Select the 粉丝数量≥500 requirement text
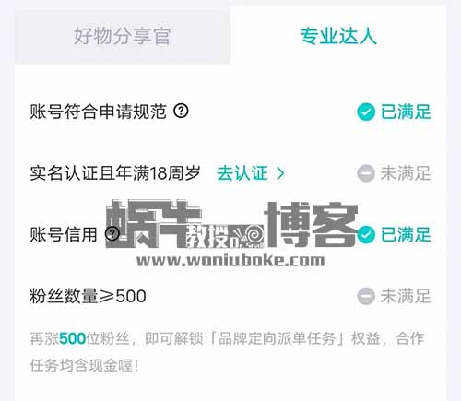This screenshot has height=401, width=461. coord(88,296)
